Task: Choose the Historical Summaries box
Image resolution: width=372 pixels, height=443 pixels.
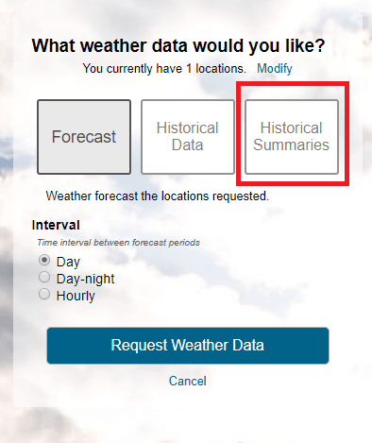Action: [292, 137]
